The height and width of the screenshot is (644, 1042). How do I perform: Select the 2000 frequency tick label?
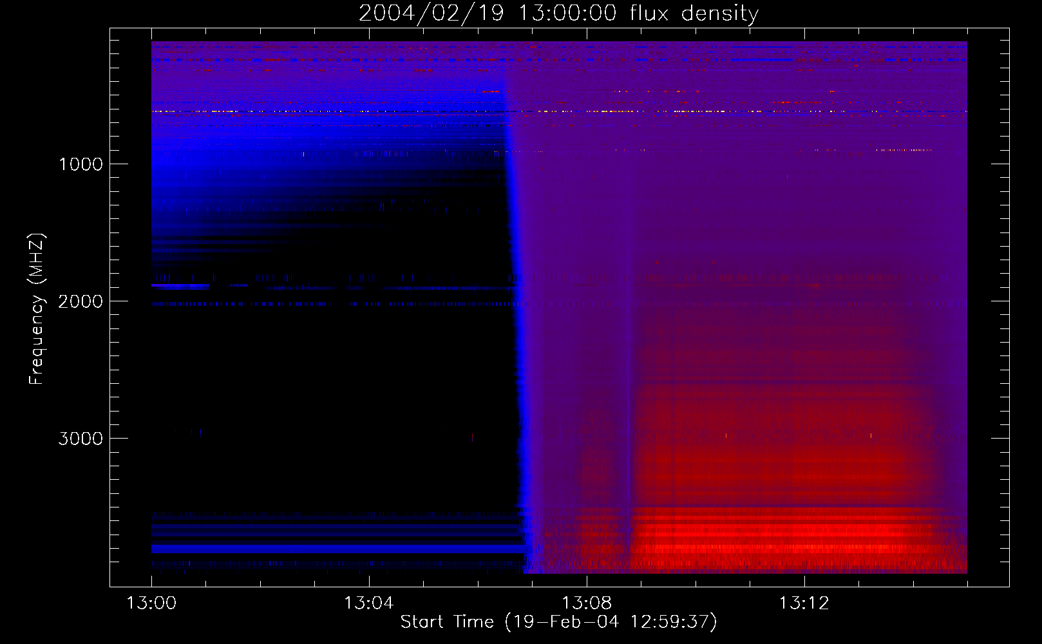point(81,301)
